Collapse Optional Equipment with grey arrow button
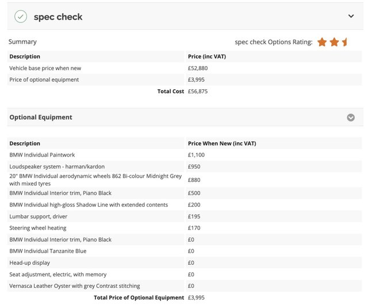 tap(351, 117)
